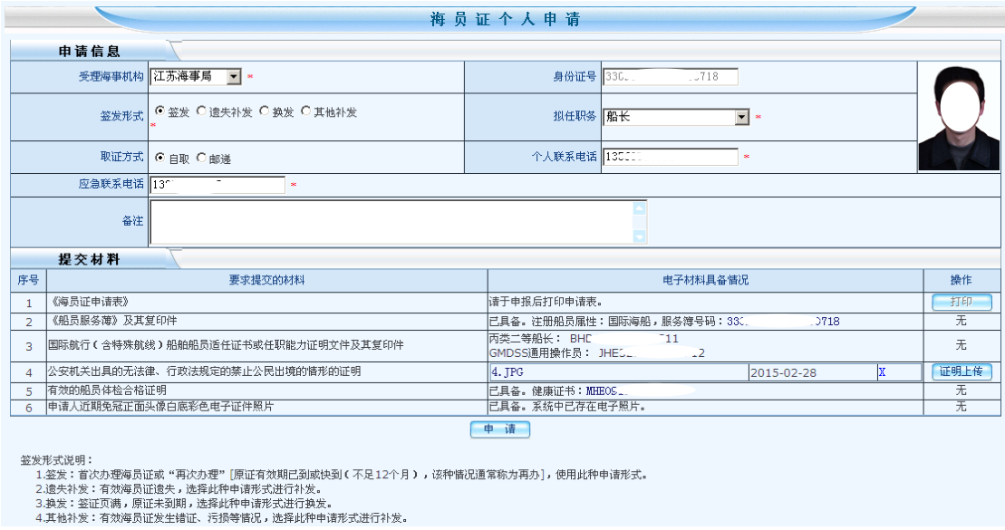
Task: Click the 个人联系电话 input field
Action: click(670, 157)
